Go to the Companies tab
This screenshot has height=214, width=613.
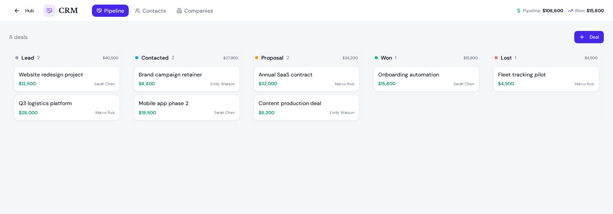[x=195, y=11]
